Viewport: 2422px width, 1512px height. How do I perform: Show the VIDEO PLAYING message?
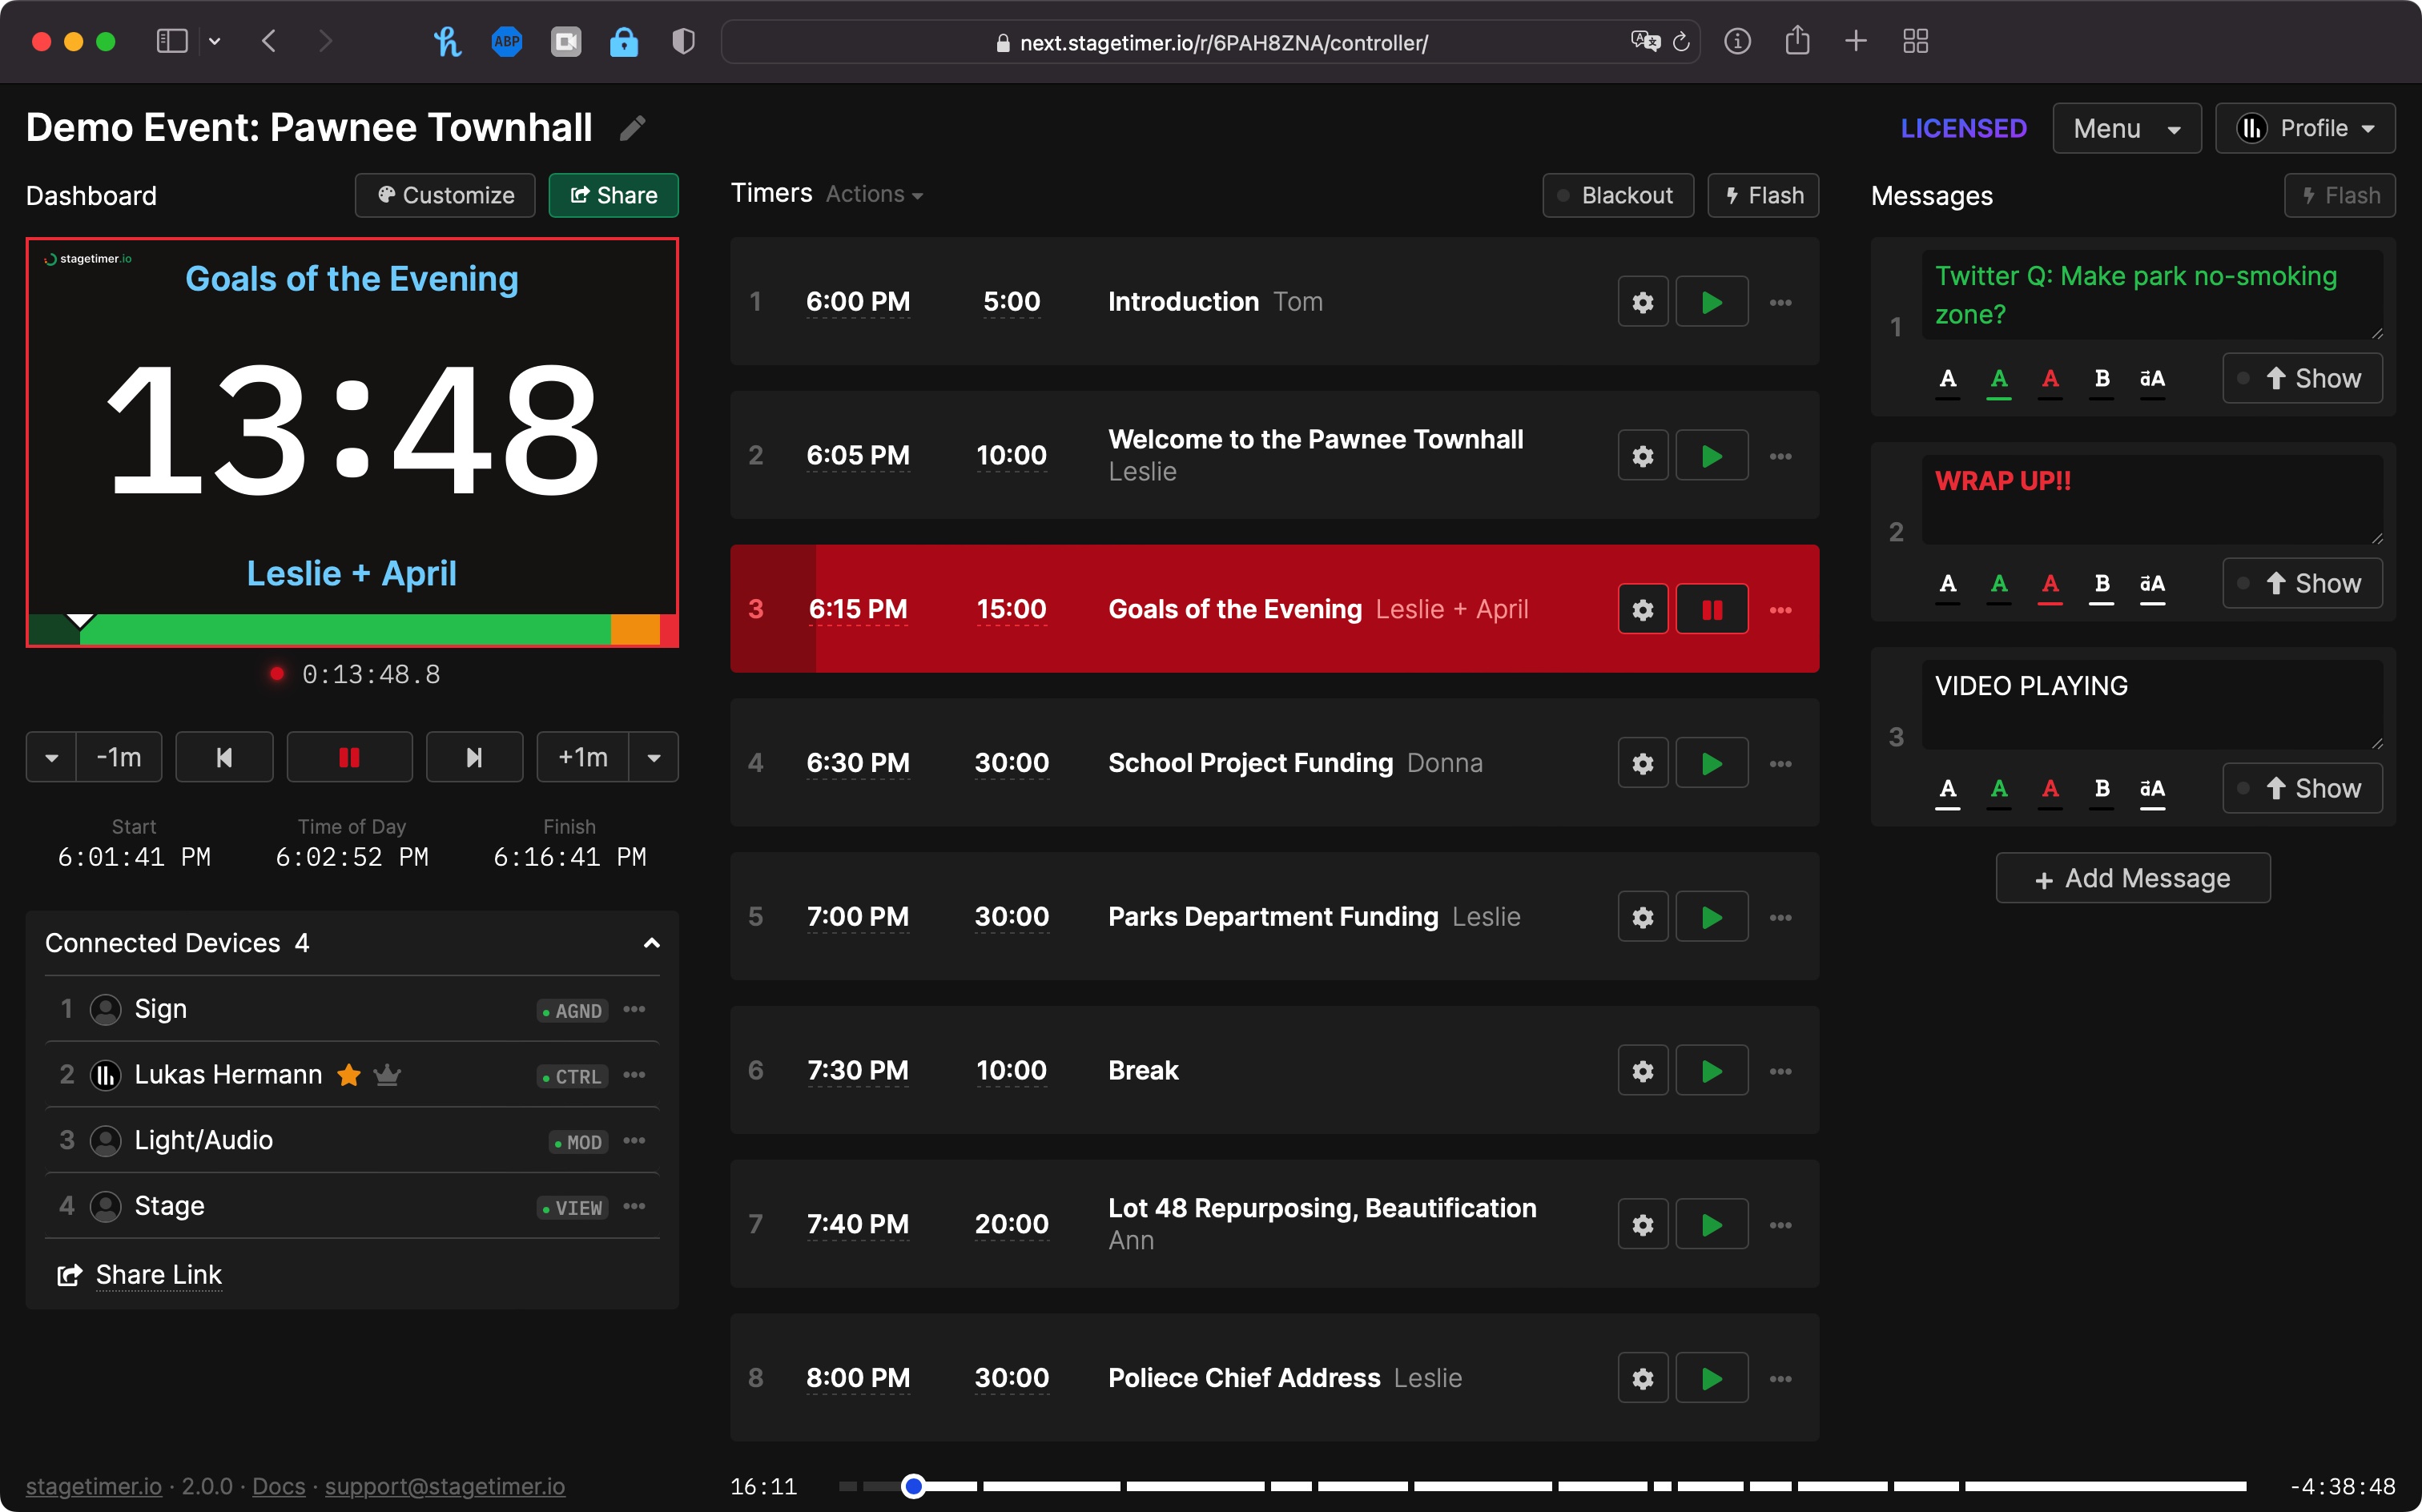click(2301, 788)
